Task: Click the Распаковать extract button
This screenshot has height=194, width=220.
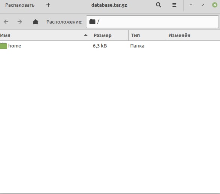Action: (x=20, y=5)
